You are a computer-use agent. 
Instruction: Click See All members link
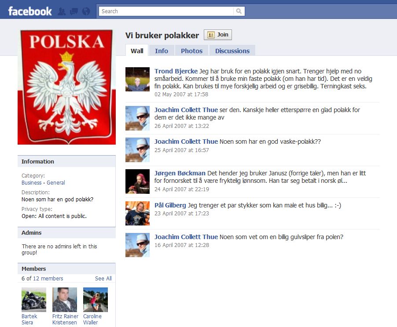(x=103, y=279)
